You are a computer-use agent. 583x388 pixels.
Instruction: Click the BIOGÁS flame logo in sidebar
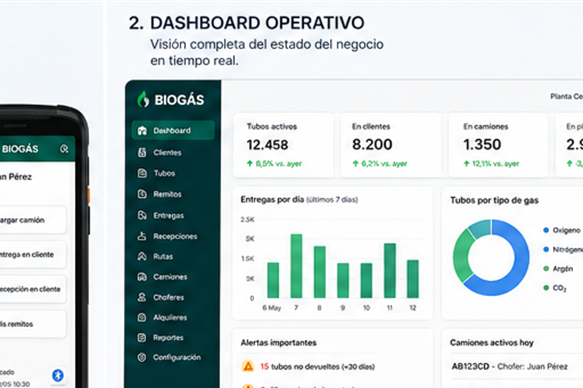pos(143,99)
